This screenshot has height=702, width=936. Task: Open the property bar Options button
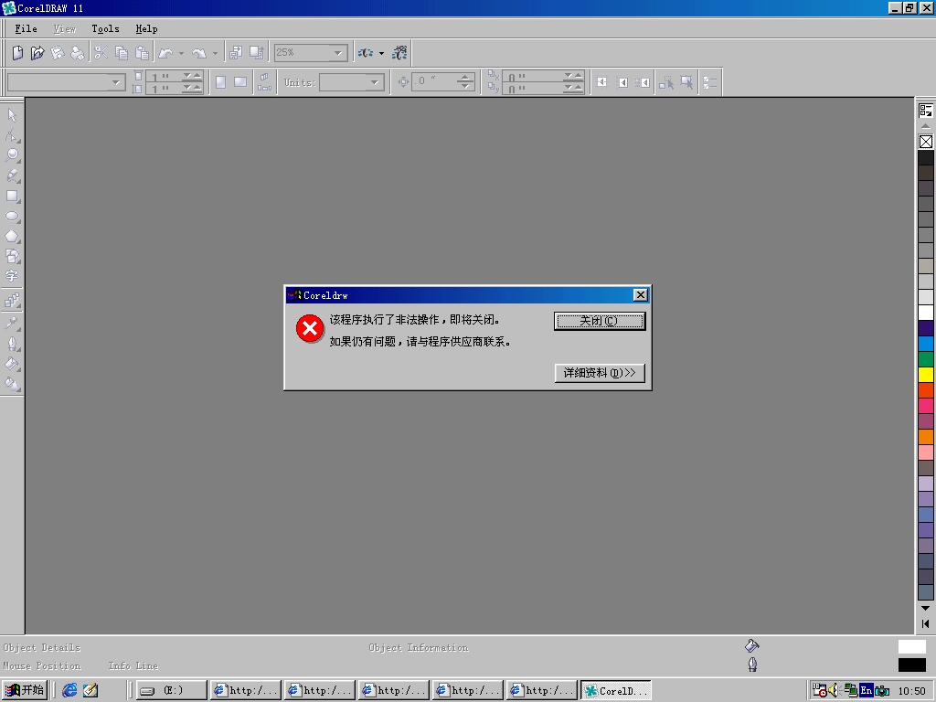tap(709, 82)
